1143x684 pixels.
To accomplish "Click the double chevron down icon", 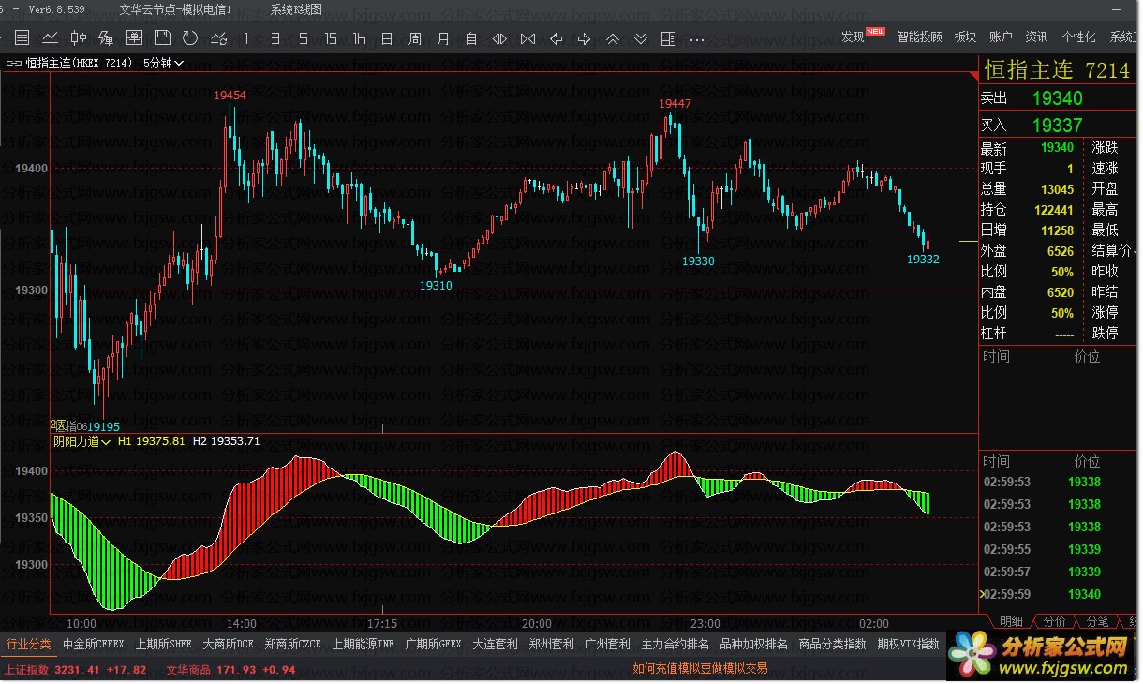I will click(x=640, y=38).
